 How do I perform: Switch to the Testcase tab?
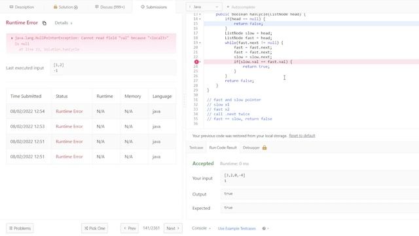(196, 147)
